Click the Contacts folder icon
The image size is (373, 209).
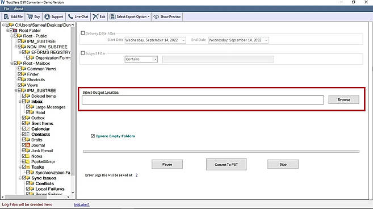(x=28, y=134)
